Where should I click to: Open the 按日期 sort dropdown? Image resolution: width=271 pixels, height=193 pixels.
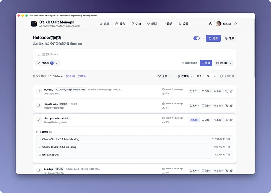pos(224,63)
